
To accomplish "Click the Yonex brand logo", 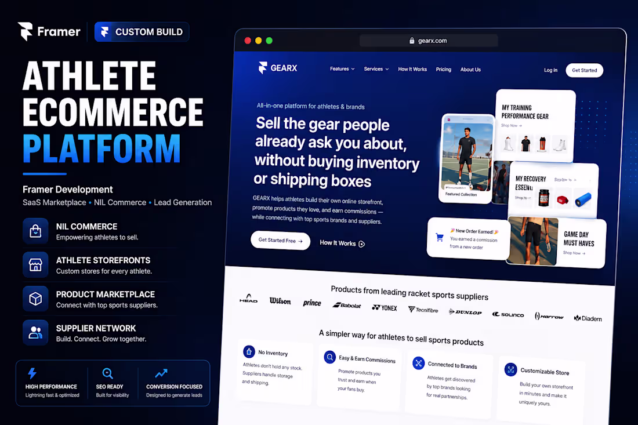I will (384, 308).
